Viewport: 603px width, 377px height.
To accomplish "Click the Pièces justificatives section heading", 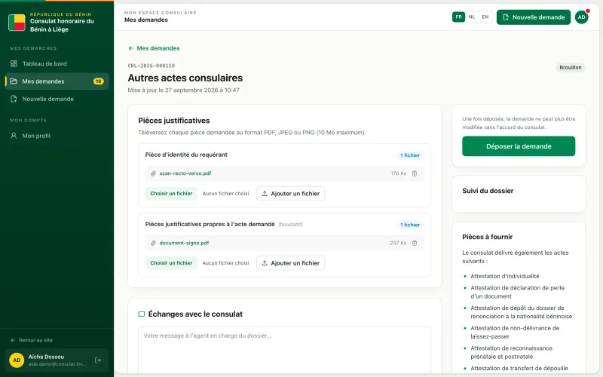I will click(174, 121).
